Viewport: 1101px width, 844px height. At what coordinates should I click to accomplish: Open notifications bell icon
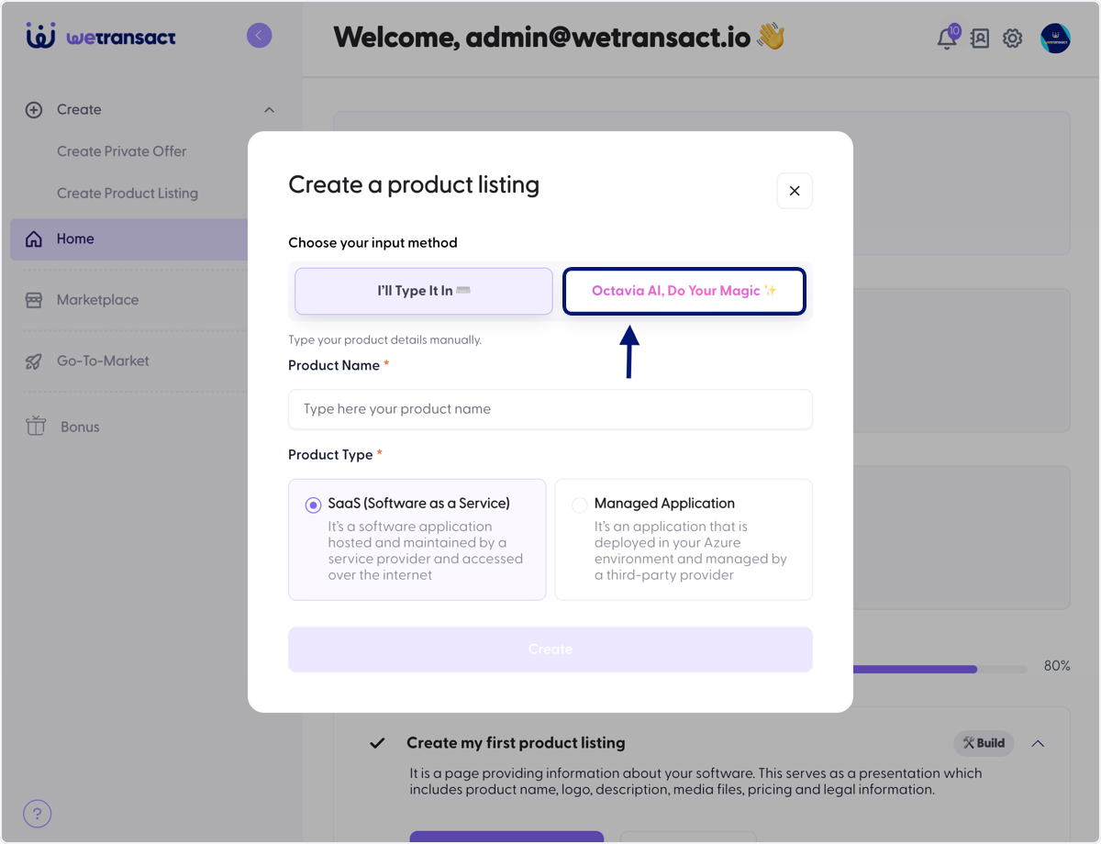(x=947, y=38)
